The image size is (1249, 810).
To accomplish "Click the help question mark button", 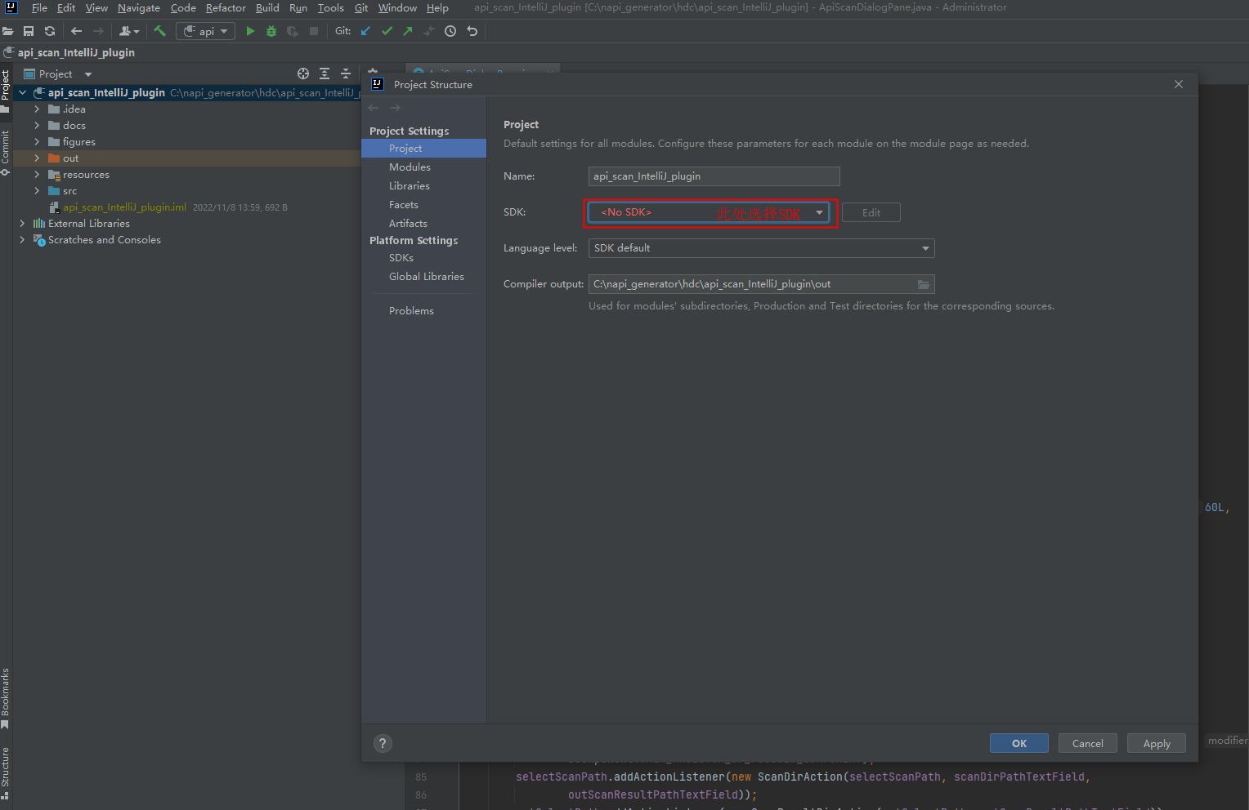I will (x=382, y=743).
